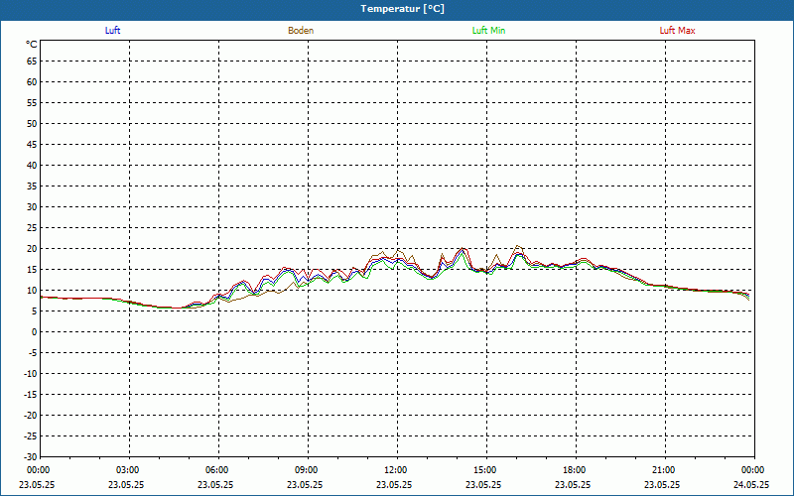The image size is (794, 496).
Task: Click the 65 y-axis value
Action: 32,62
